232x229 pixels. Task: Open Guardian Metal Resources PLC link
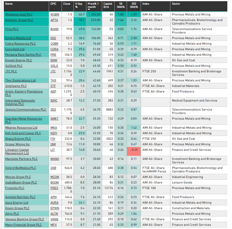24,120
